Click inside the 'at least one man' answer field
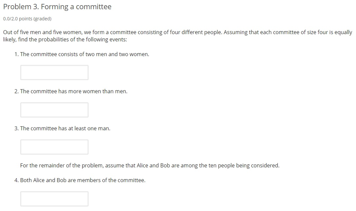 tap(54, 147)
